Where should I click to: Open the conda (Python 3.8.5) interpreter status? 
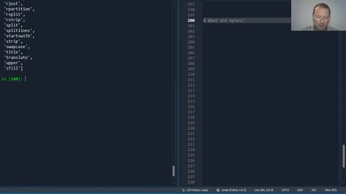234,190
